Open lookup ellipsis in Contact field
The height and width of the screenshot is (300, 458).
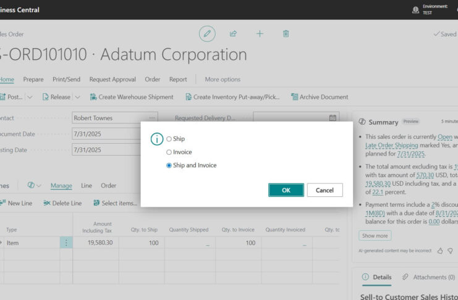pos(152,118)
